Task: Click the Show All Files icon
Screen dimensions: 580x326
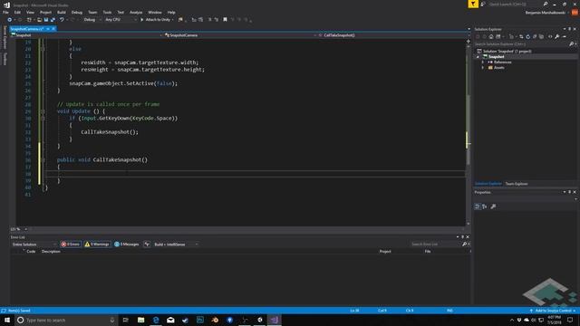Action: pyautogui.click(x=542, y=36)
